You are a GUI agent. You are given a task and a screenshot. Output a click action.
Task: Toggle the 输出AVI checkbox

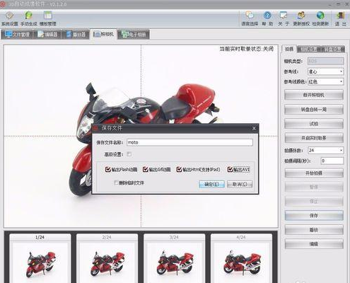tap(230, 169)
